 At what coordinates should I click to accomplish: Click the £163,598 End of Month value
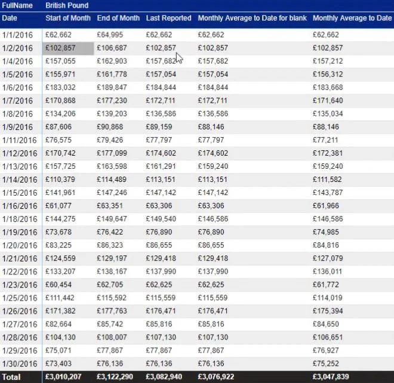click(112, 166)
